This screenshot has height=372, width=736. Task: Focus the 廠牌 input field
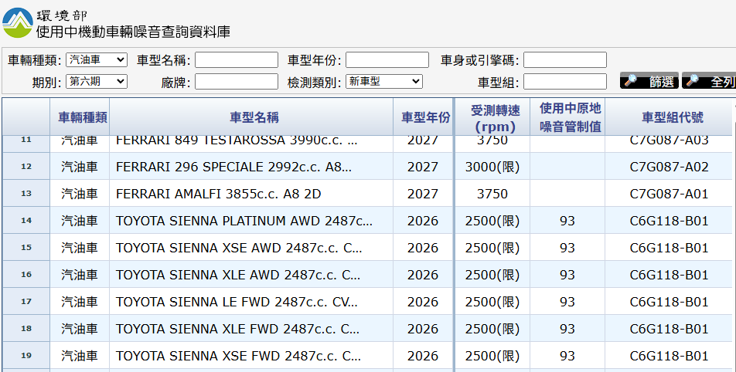(237, 82)
